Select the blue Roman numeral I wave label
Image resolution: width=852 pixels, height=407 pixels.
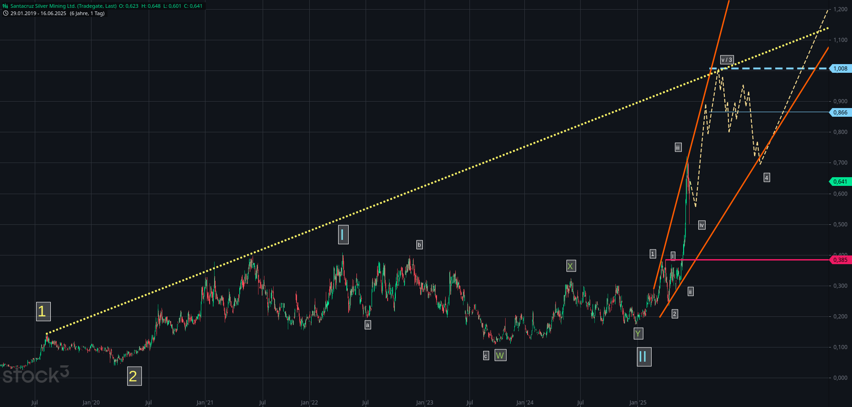coord(343,235)
